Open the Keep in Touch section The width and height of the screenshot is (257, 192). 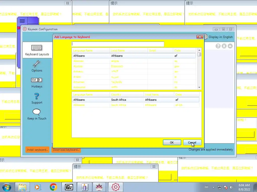37,114
